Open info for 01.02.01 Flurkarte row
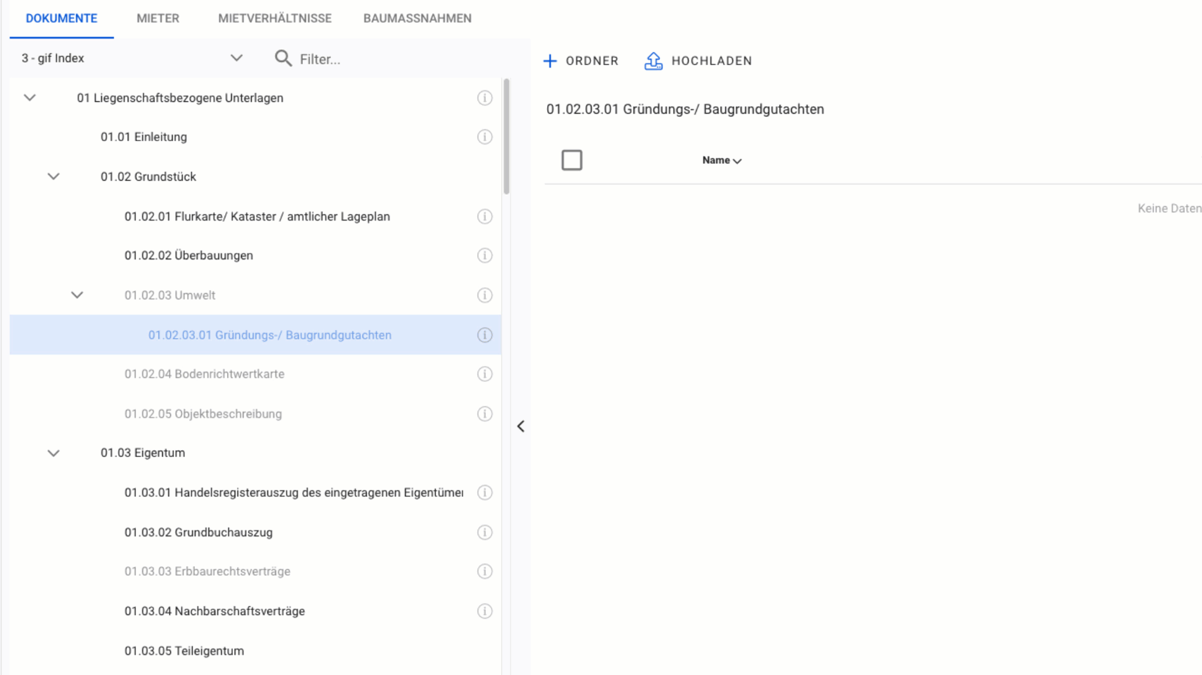1202x675 pixels. click(485, 217)
